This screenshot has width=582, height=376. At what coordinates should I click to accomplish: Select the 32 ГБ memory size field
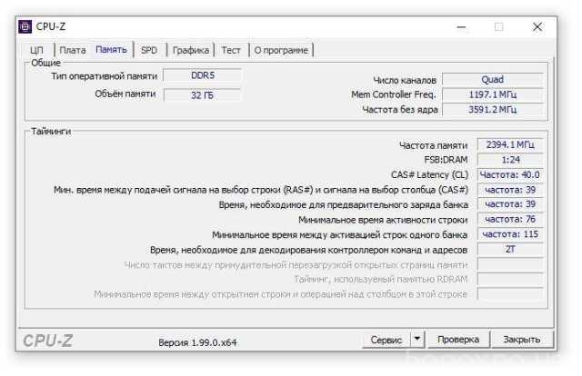pyautogui.click(x=202, y=94)
